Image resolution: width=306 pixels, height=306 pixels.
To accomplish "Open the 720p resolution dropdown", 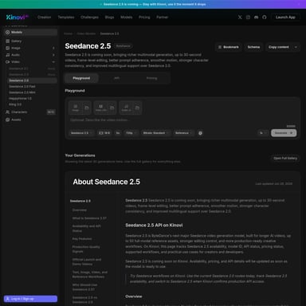I will click(x=131, y=133).
